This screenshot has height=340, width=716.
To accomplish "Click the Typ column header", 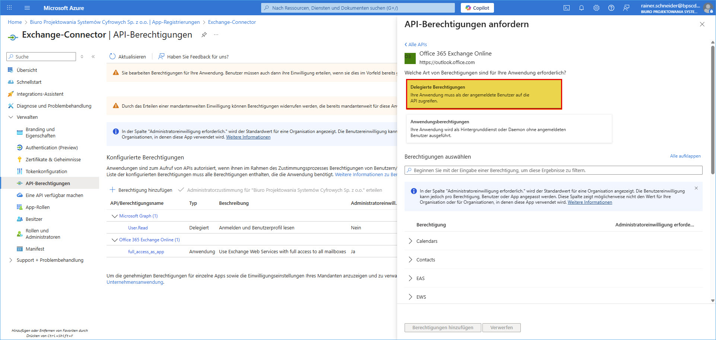I will coord(193,203).
